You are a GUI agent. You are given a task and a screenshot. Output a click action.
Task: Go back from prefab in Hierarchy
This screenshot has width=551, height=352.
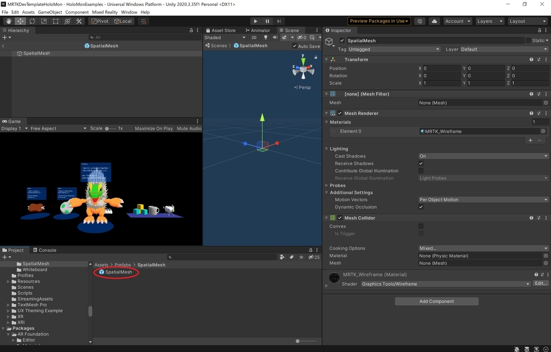[x=3, y=46]
